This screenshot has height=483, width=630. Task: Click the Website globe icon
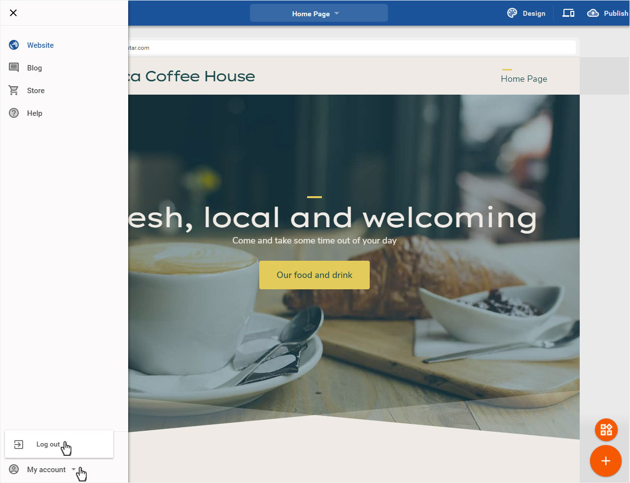(x=14, y=45)
